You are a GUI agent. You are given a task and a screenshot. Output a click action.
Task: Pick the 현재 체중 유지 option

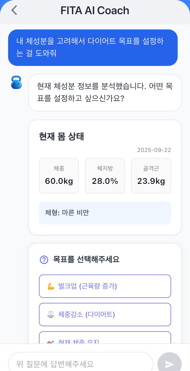coord(105,338)
